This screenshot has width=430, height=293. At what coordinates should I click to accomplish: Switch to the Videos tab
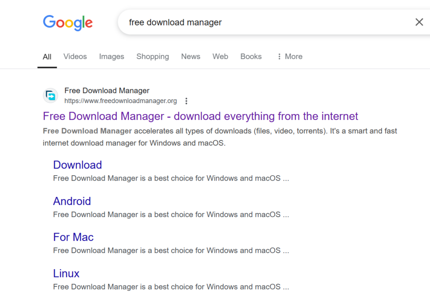click(75, 57)
